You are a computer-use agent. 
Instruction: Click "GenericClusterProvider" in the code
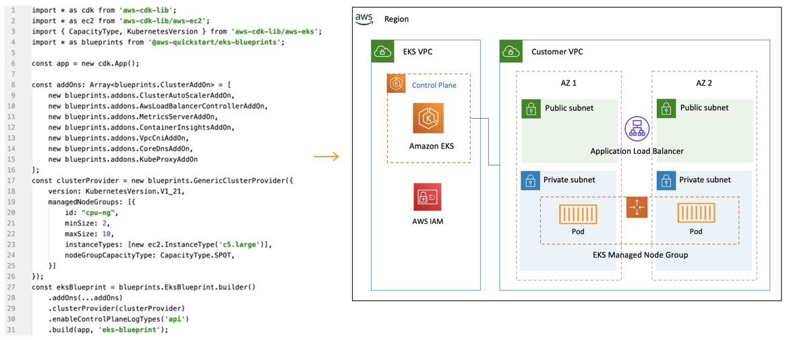coord(237,181)
